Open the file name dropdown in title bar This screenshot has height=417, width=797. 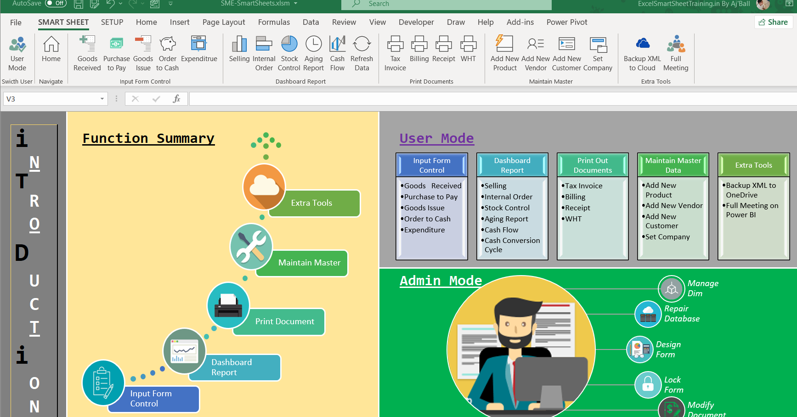[x=295, y=3]
